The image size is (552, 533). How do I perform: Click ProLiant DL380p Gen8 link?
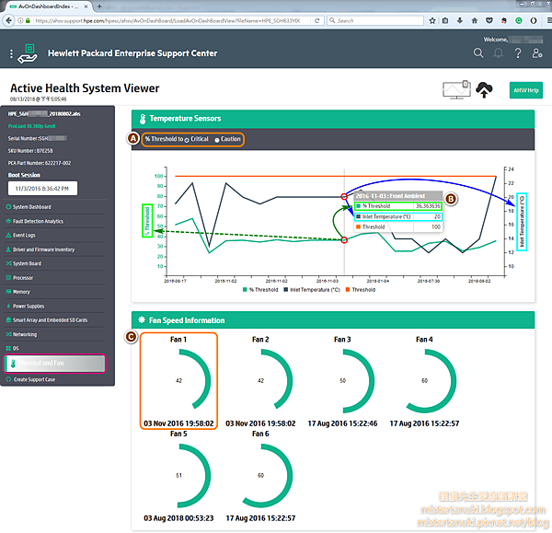(31, 126)
